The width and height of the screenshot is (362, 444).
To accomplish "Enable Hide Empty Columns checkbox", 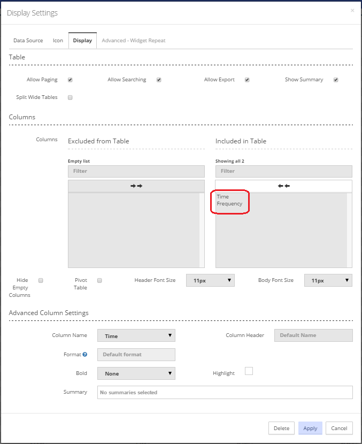I will (41, 280).
